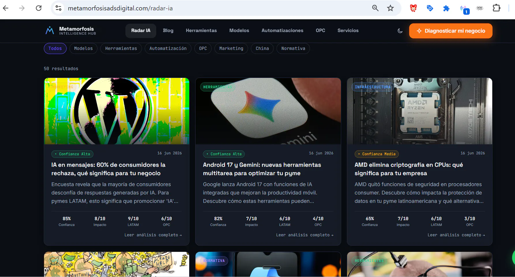Click the 85% Confianza stat
515x277 pixels.
tap(67, 221)
